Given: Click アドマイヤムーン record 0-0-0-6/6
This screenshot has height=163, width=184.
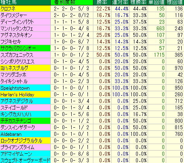Looking at the screenshot, I should [71, 154].
